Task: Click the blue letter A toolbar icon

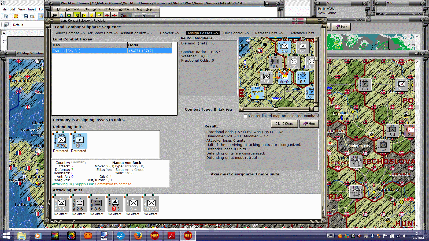Action: (62, 16)
